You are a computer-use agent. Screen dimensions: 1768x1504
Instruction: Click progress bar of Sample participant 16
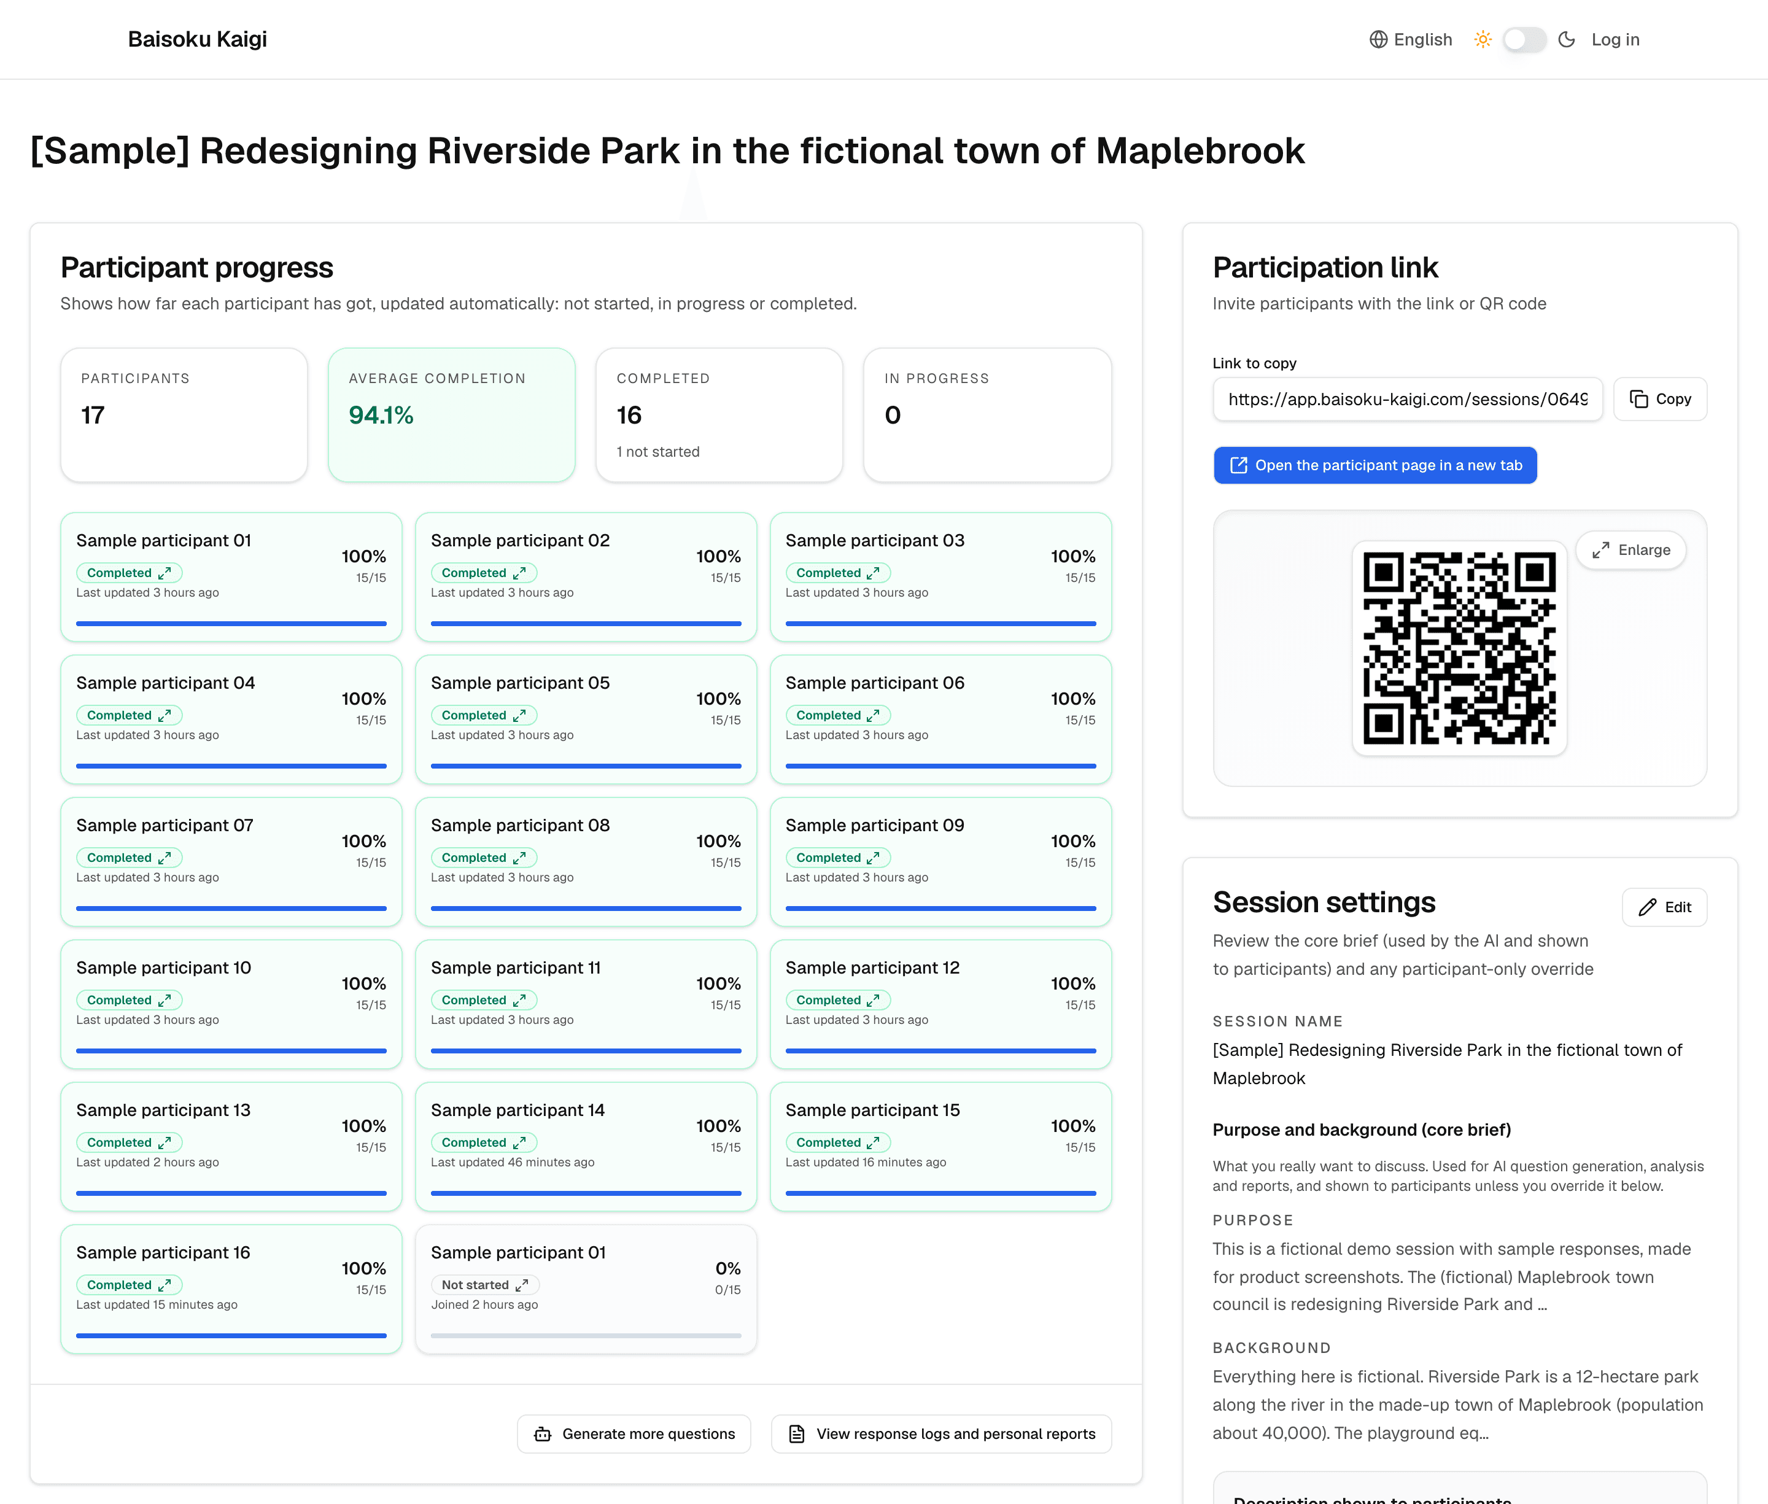coord(231,1336)
